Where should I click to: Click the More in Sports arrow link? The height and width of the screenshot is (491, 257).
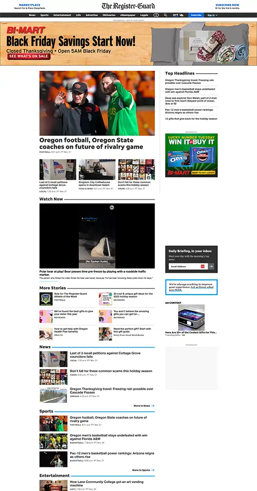(143, 470)
